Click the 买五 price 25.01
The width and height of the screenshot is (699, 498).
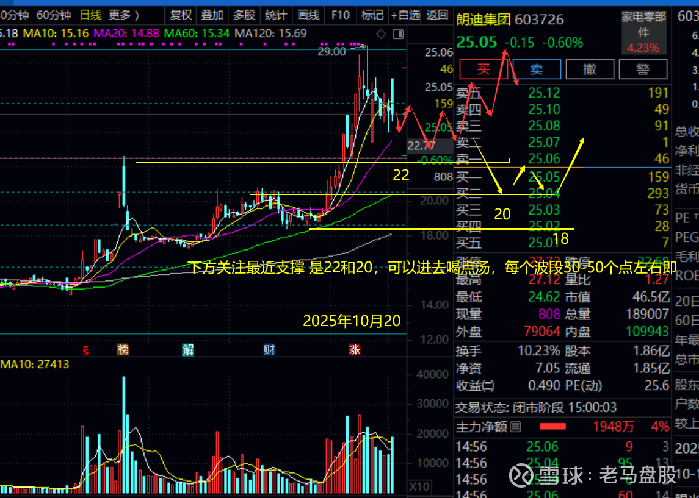[x=545, y=243]
